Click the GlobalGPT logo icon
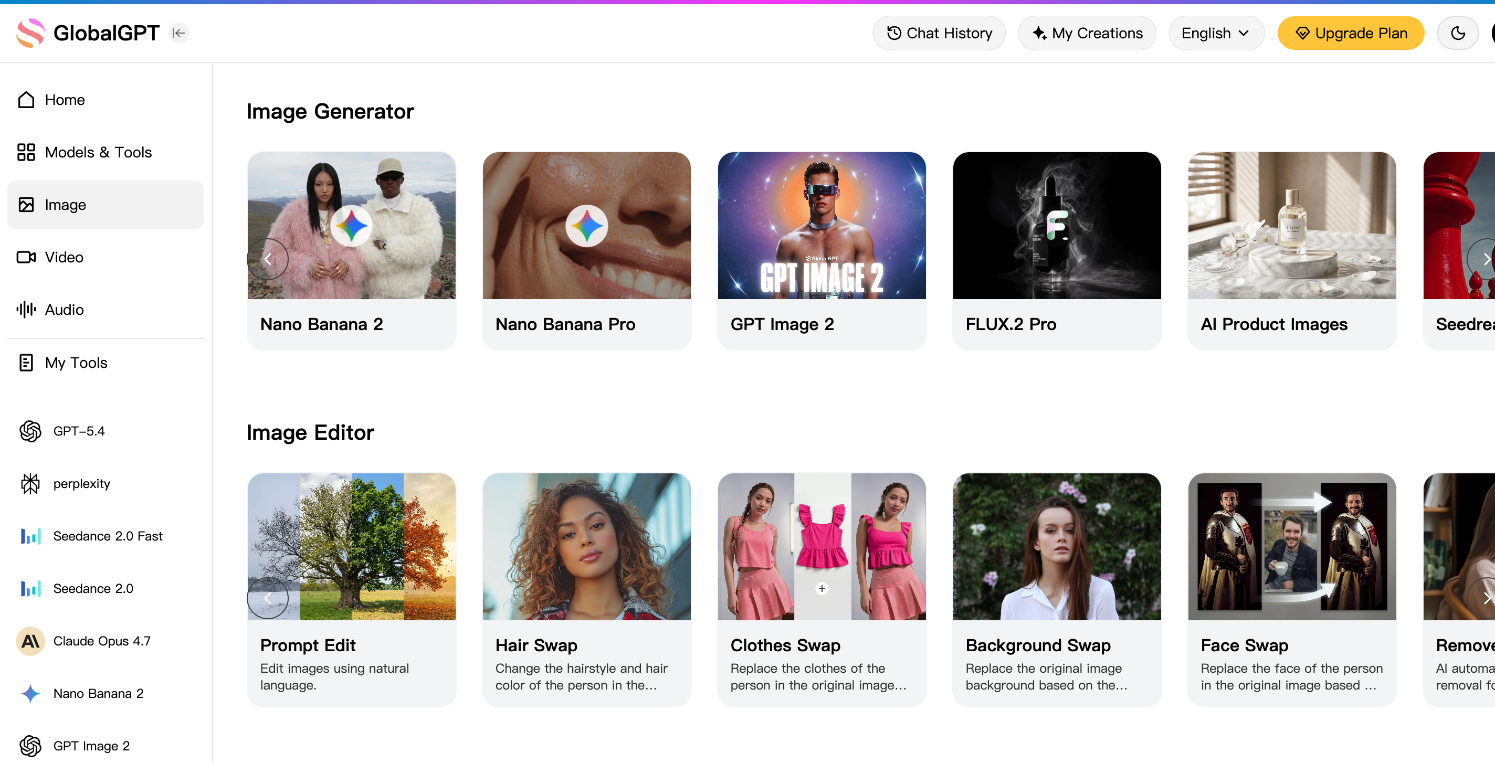Screen dimensions: 1495x763 click(30, 33)
